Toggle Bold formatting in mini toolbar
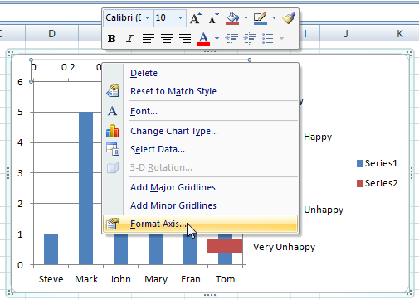The image size is (419, 299). pos(112,38)
